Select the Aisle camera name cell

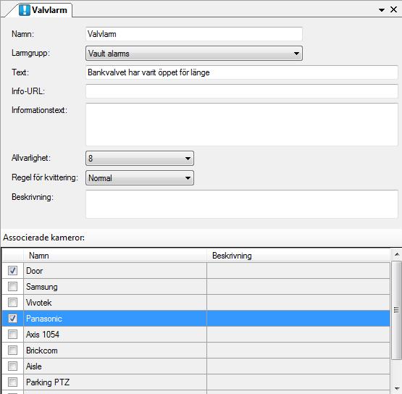click(x=115, y=366)
